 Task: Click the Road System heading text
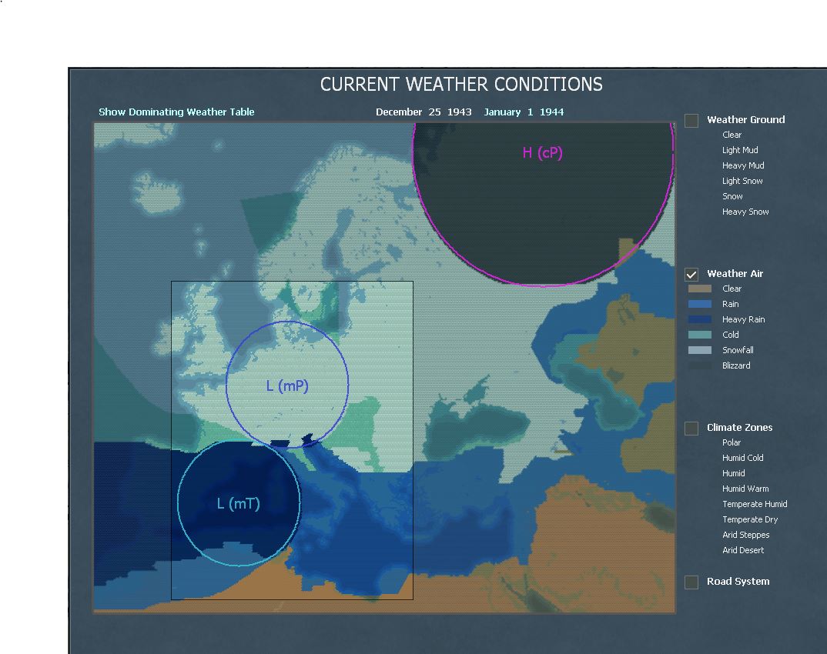coord(738,581)
